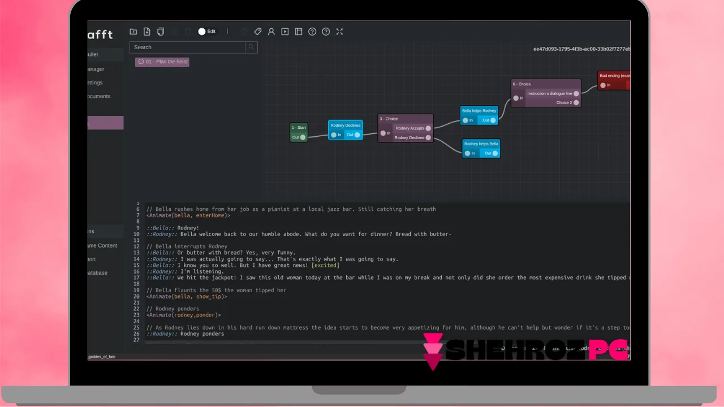Click the In port of the Bad ending node
This screenshot has height=407, width=724.
point(603,85)
